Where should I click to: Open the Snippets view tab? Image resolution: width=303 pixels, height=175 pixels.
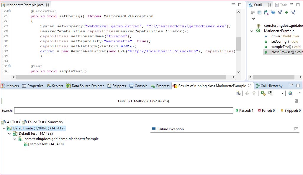[117, 86]
